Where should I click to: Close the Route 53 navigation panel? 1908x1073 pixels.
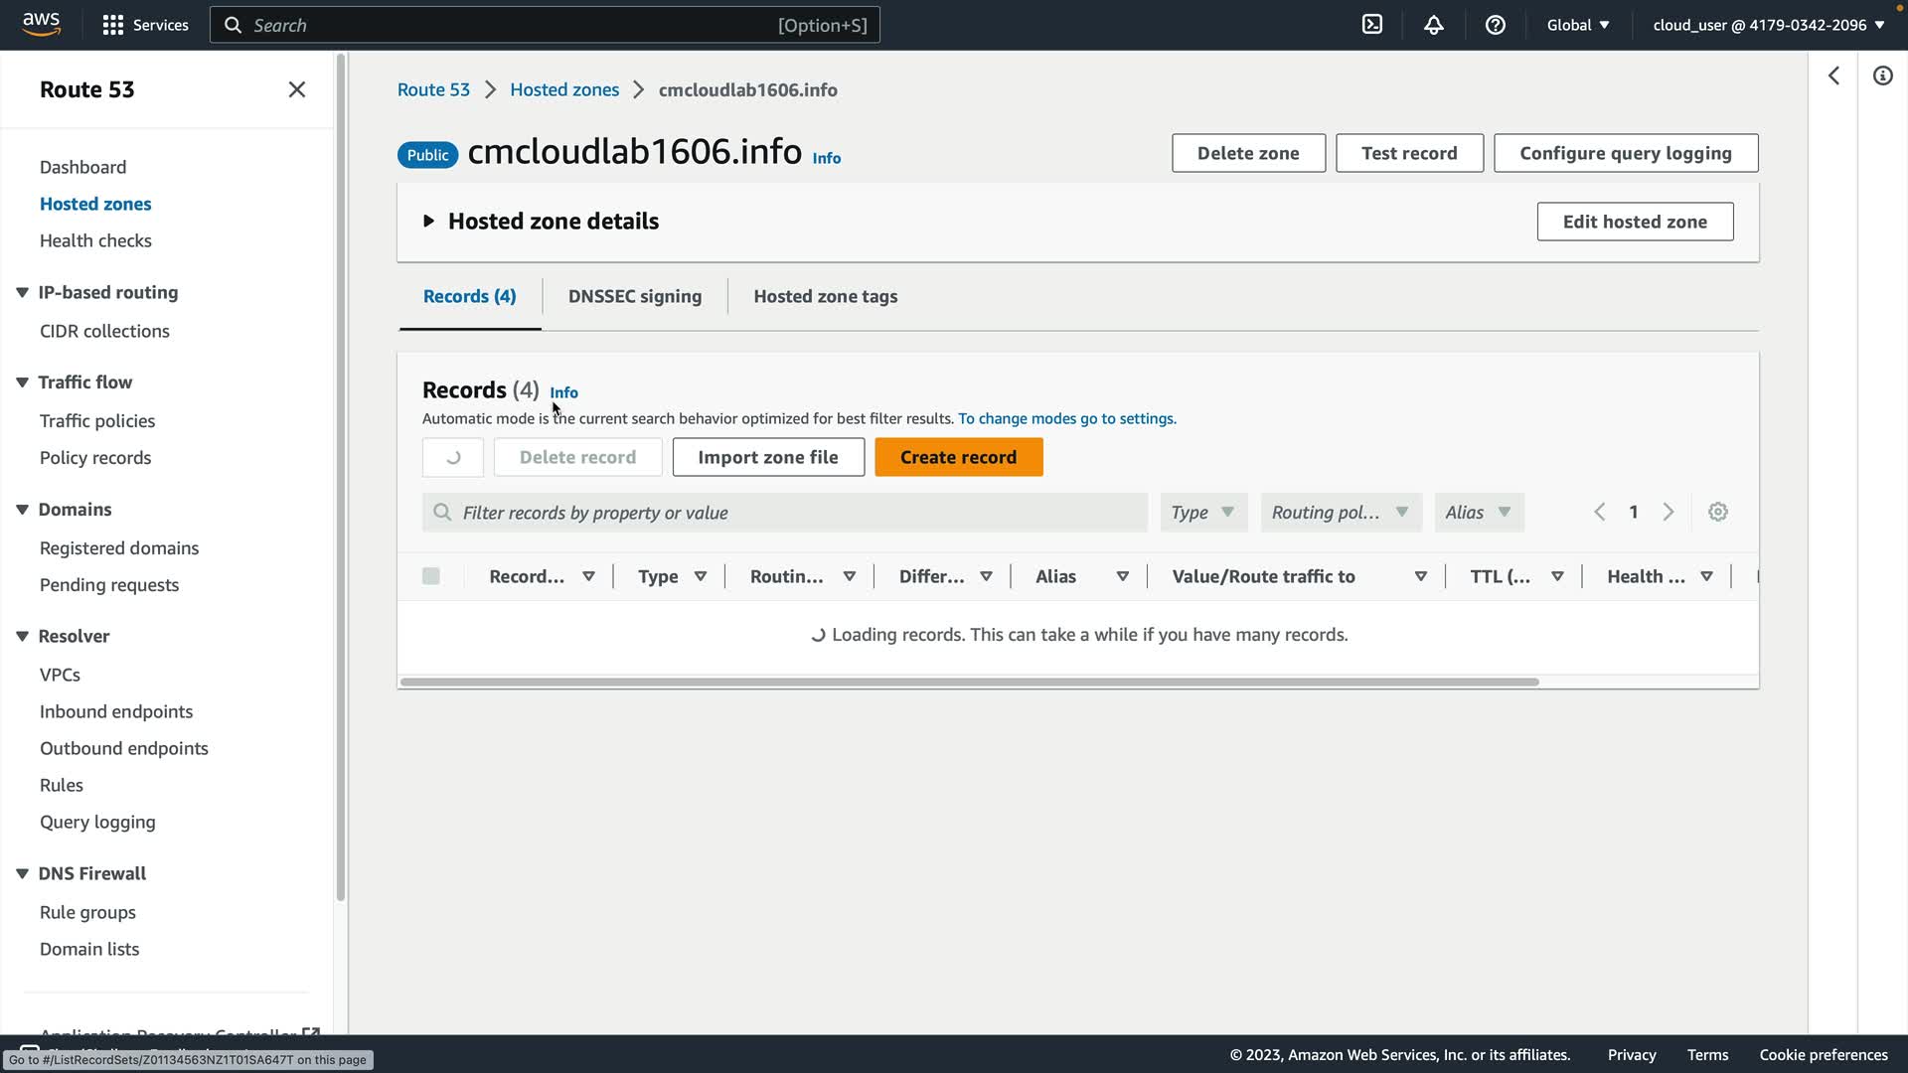[296, 89]
